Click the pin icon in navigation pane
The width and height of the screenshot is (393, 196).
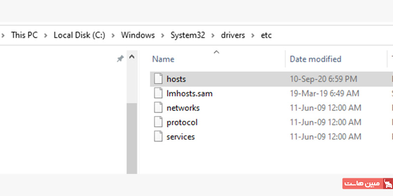(x=120, y=58)
